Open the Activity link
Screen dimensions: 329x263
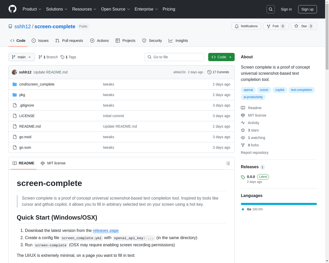[250, 123]
